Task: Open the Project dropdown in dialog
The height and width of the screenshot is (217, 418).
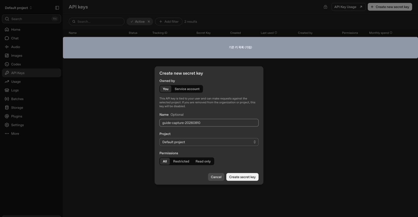Action: [x=209, y=142]
